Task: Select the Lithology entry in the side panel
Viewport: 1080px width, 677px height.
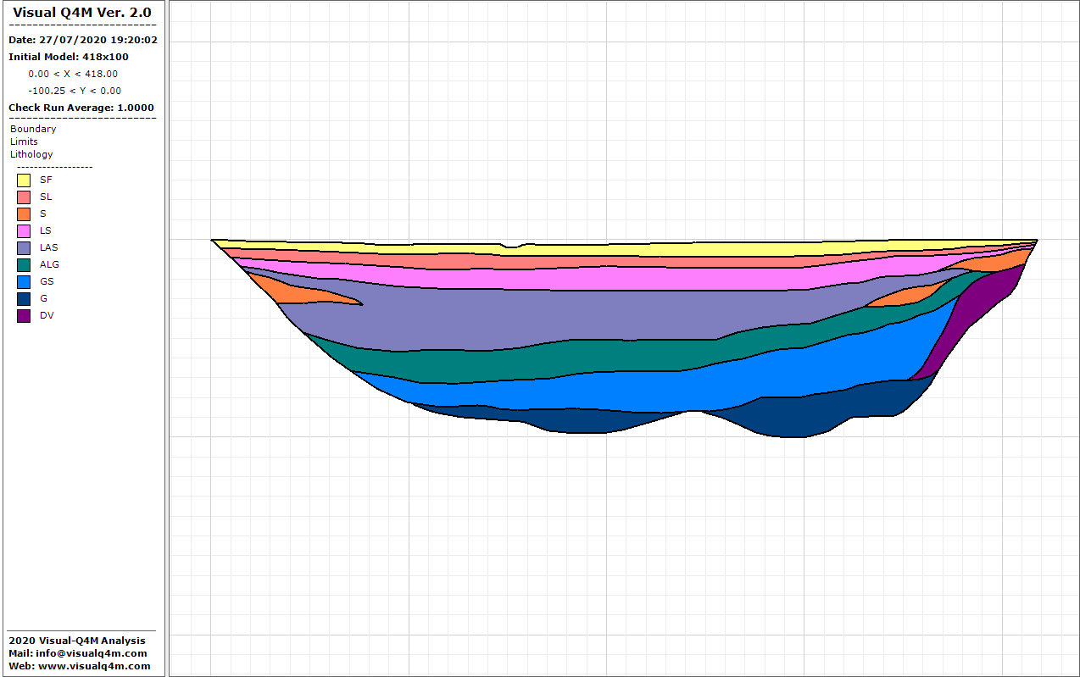Action: coord(31,154)
